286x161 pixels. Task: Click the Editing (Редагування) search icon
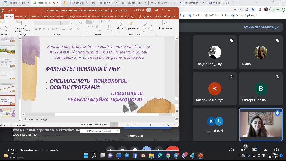pos(165,23)
